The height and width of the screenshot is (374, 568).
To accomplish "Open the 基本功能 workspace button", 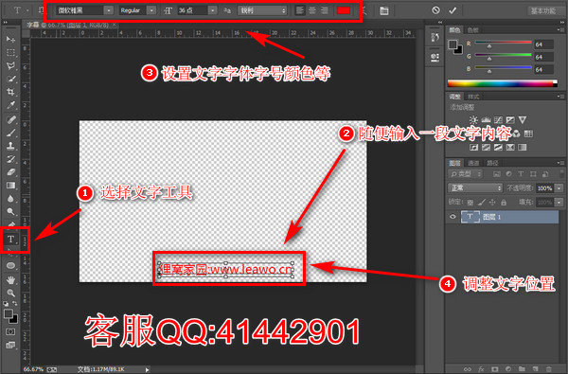I will click(543, 10).
